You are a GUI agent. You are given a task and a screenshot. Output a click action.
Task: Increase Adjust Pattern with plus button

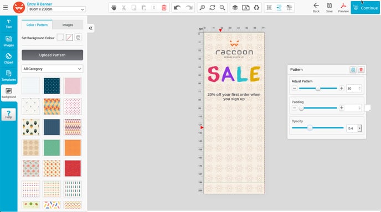(341, 88)
